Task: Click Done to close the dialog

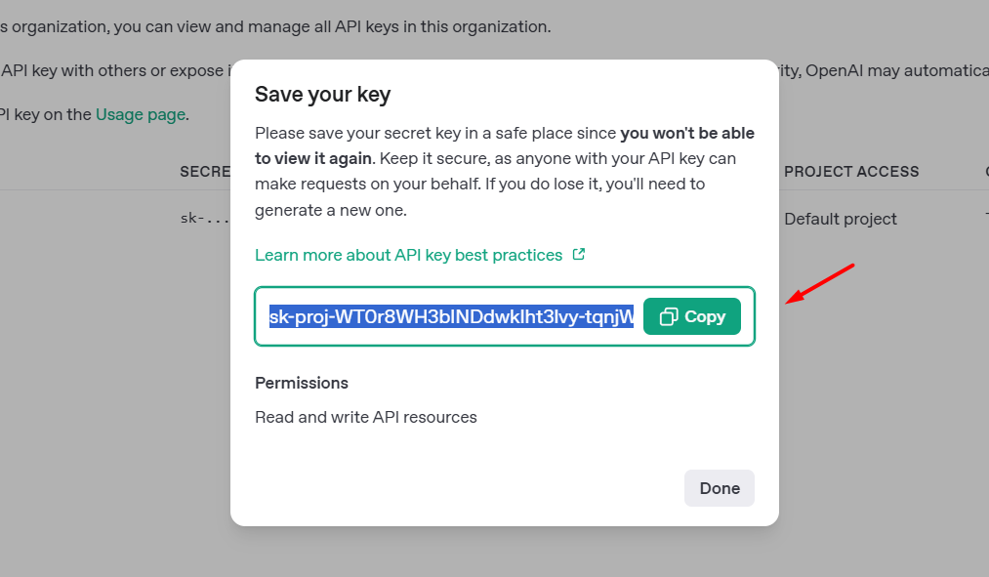Action: coord(719,488)
